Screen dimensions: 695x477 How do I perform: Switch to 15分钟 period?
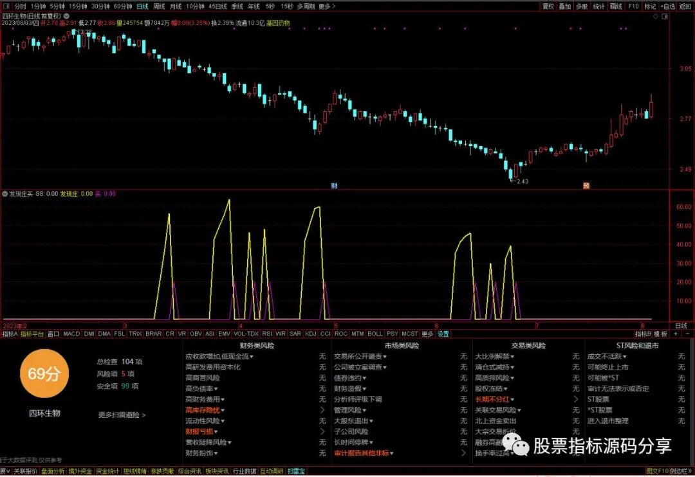78,6
